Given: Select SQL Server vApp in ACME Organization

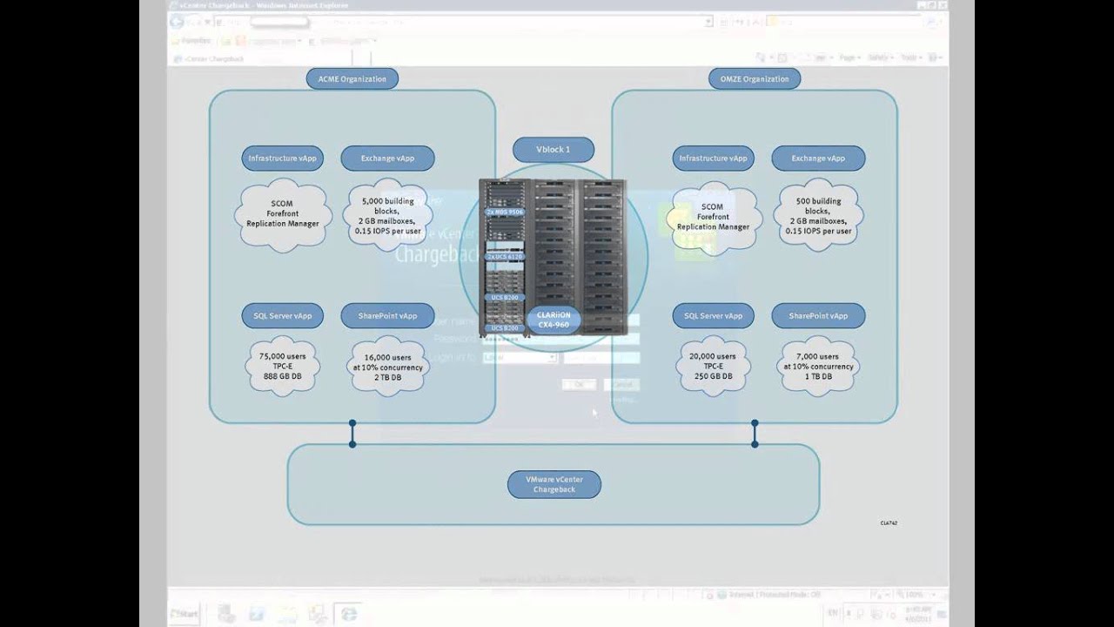Looking at the screenshot, I should pyautogui.click(x=283, y=315).
